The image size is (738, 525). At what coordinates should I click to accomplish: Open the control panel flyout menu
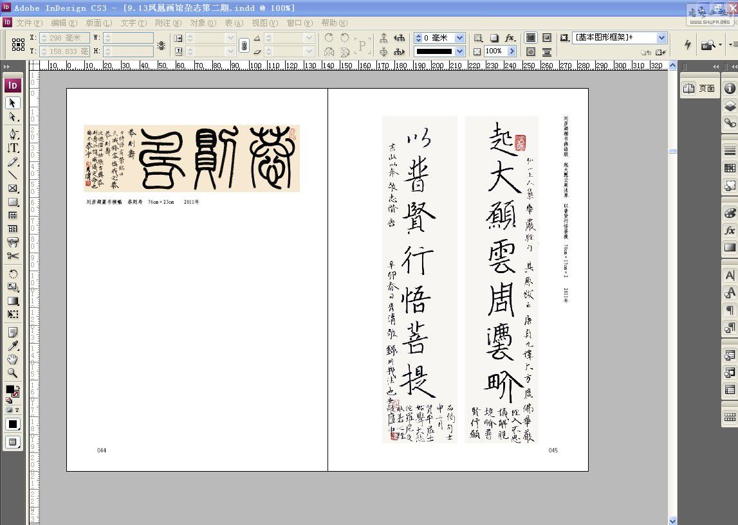pos(733,44)
